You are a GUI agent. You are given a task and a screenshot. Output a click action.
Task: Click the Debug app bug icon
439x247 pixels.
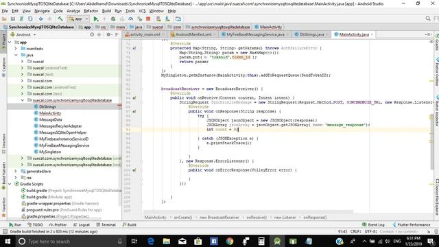[113, 19]
